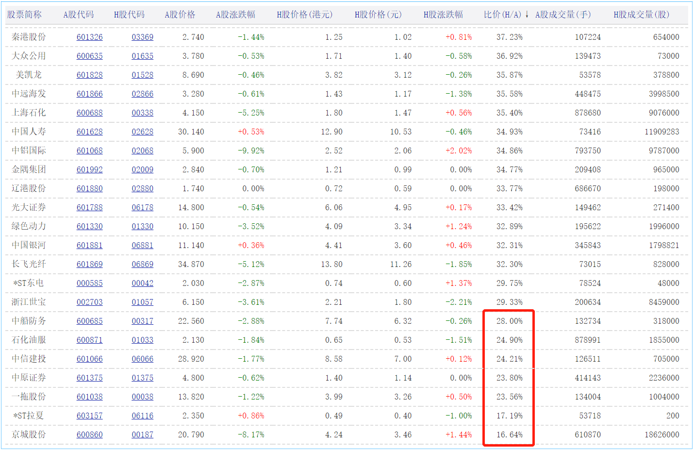Screen dimensions: 694x450
Task: Click the sort arrow next to 比价(H/A)
Action: [x=527, y=15]
